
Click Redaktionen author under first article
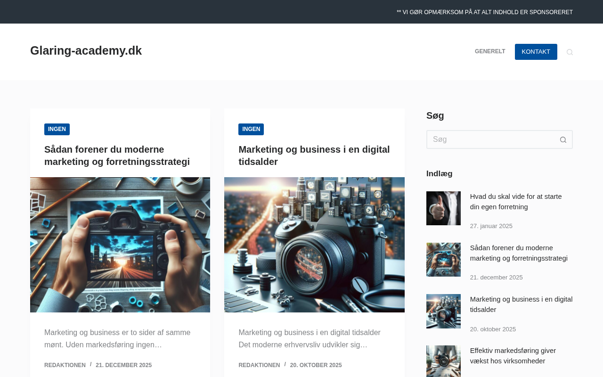click(x=65, y=365)
